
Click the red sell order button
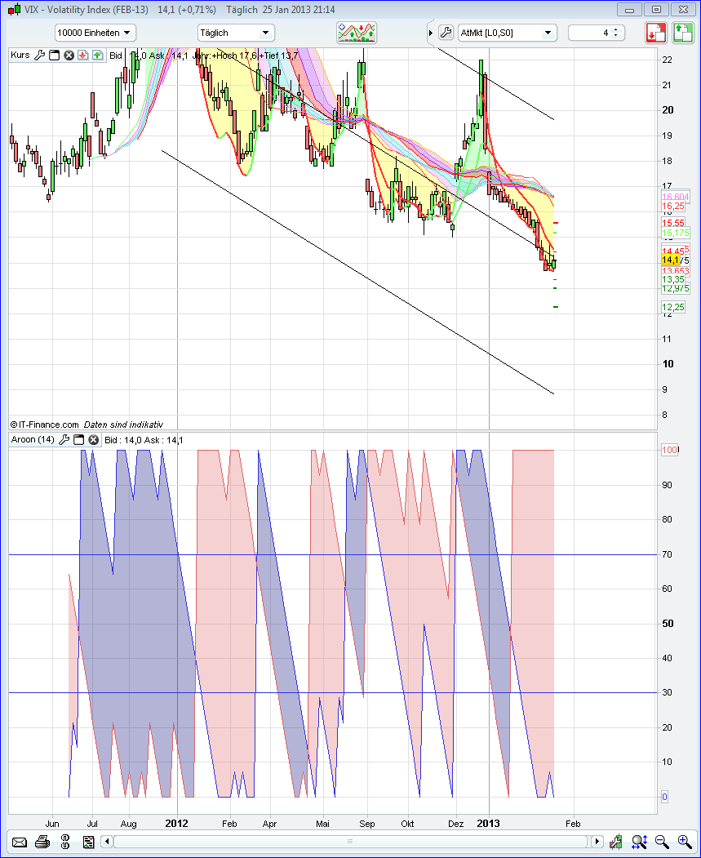(656, 33)
